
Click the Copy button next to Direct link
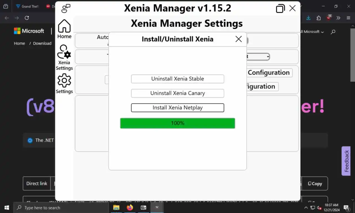(315, 184)
